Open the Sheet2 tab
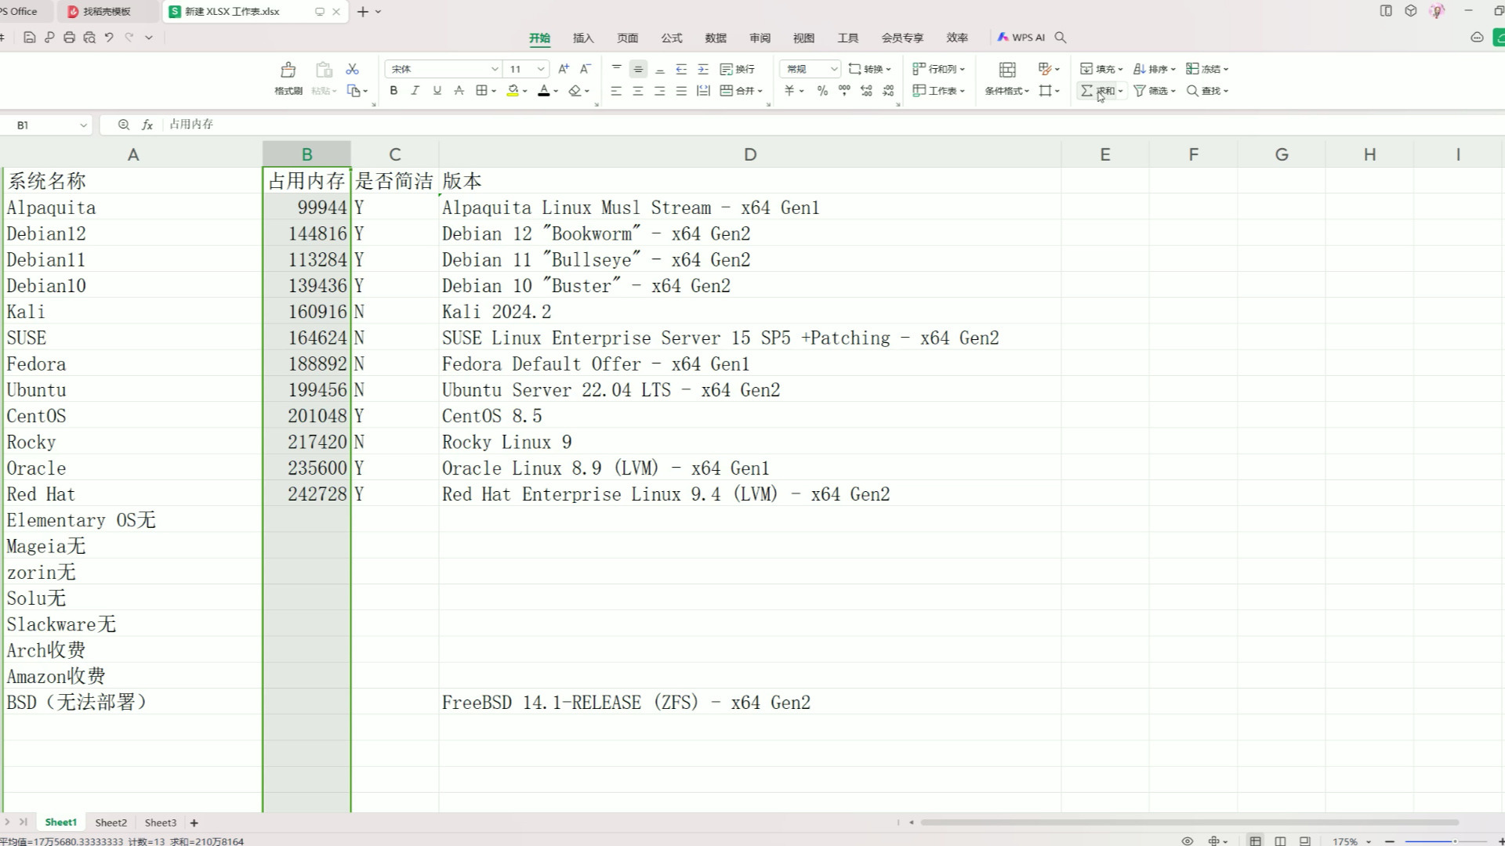The width and height of the screenshot is (1505, 846). 111,822
